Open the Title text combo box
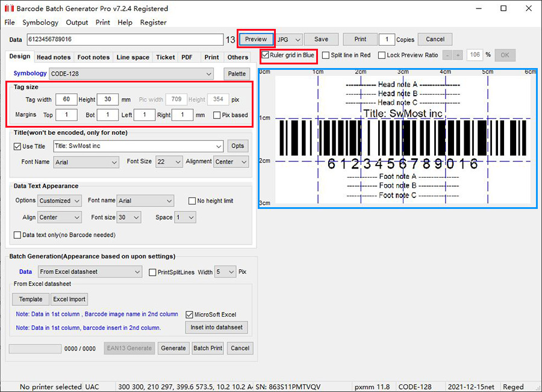Image resolution: width=542 pixels, height=392 pixels. (139, 146)
